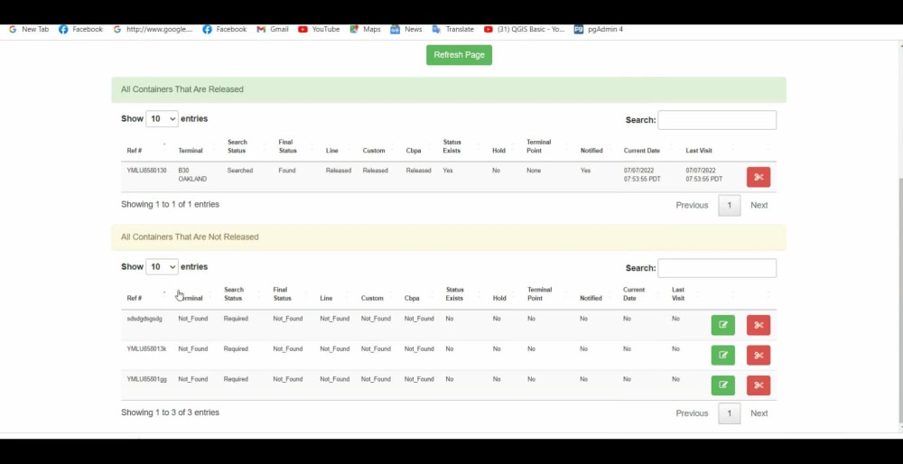Sort Released table by Notified column
Viewport: 903px width, 464px height.
point(591,151)
